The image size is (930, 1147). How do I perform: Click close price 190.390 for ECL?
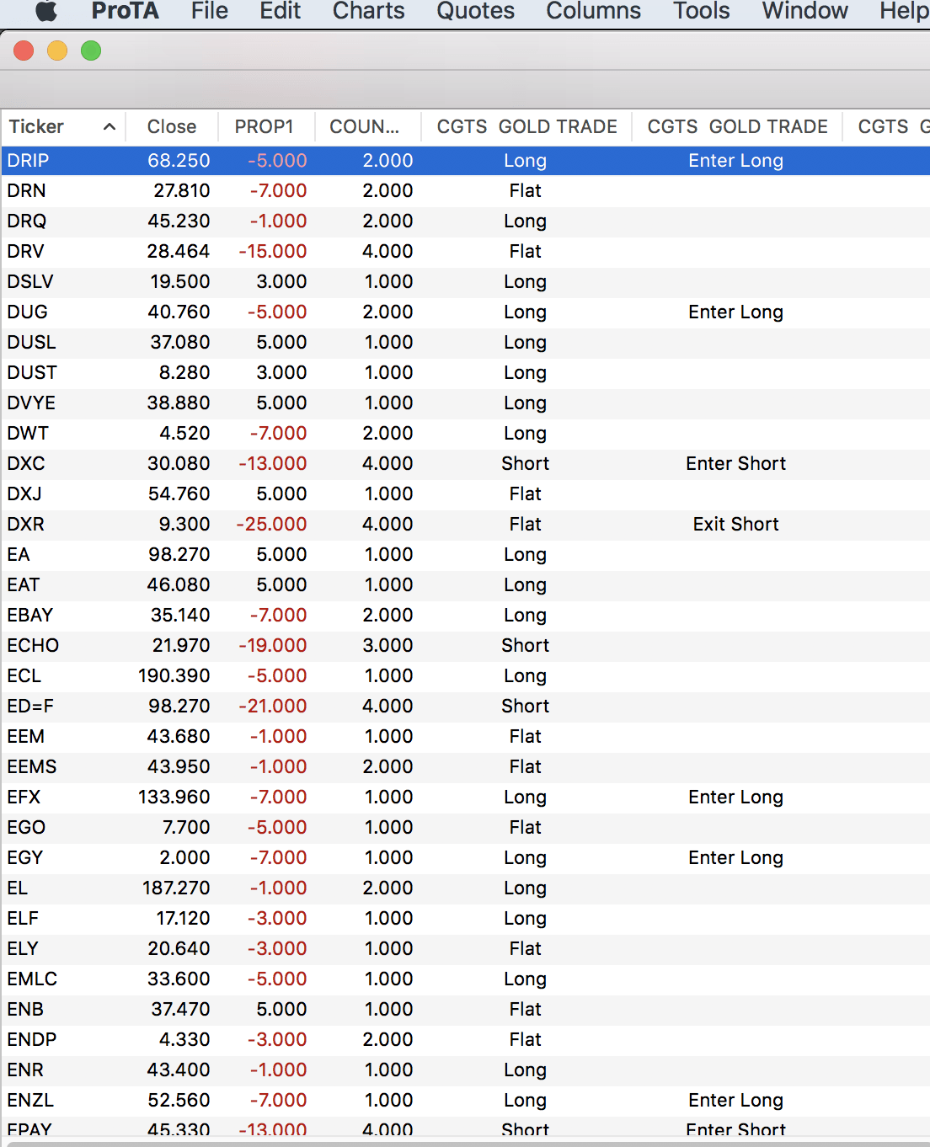click(174, 676)
